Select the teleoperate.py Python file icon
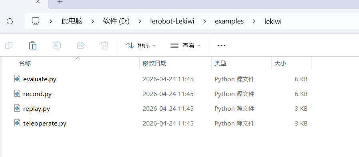Image resolution: width=359 pixels, height=157 pixels. point(17,123)
